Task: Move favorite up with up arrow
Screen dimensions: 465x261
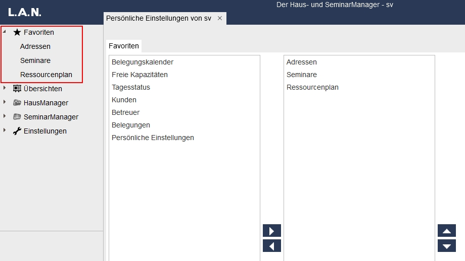Action: [447, 231]
